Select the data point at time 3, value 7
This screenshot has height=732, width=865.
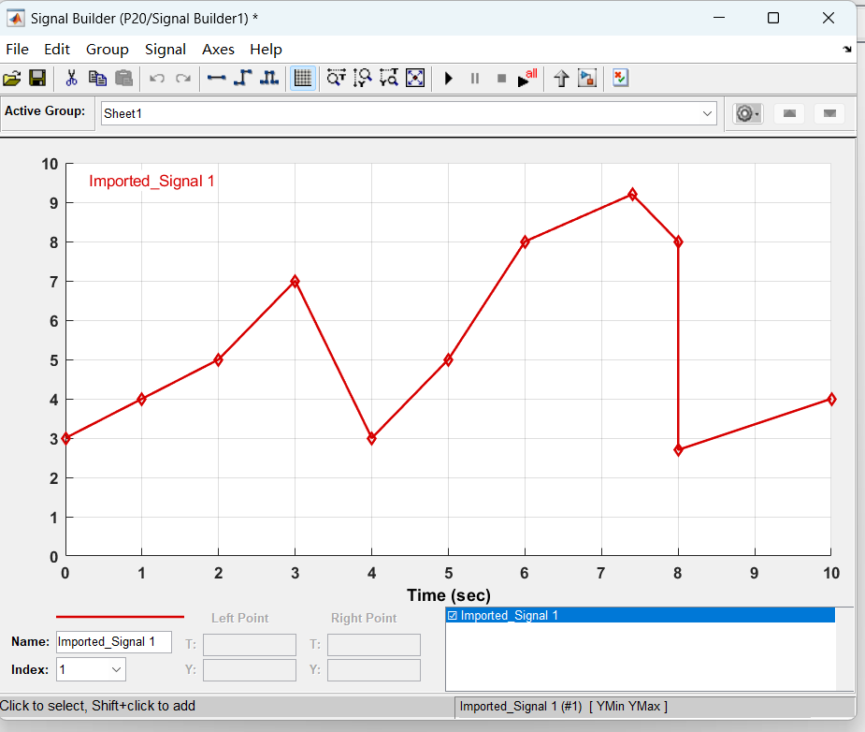(296, 282)
